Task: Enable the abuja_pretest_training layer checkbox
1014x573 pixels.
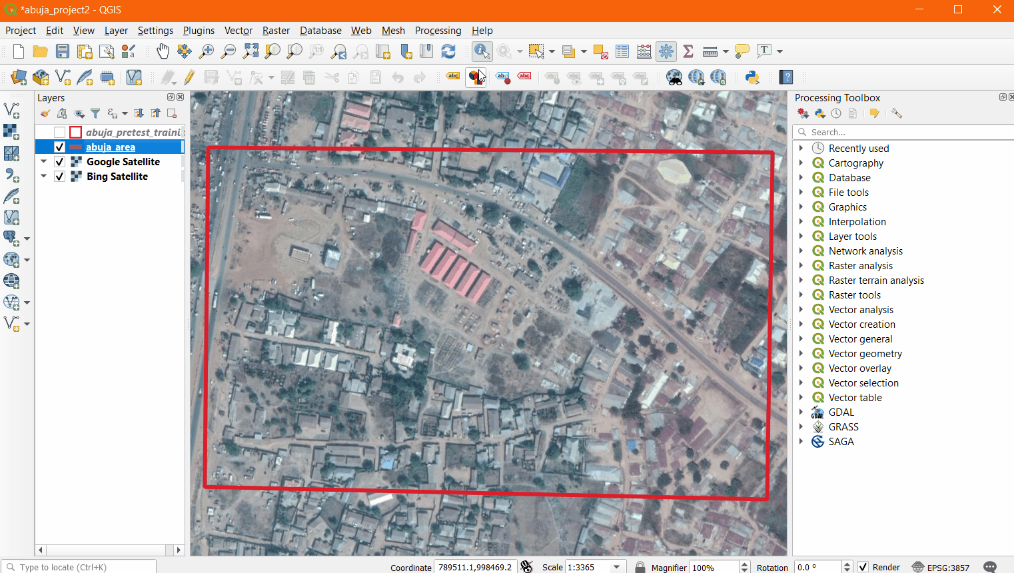Action: [59, 133]
